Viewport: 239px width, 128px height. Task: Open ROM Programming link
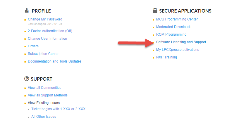[171, 34]
